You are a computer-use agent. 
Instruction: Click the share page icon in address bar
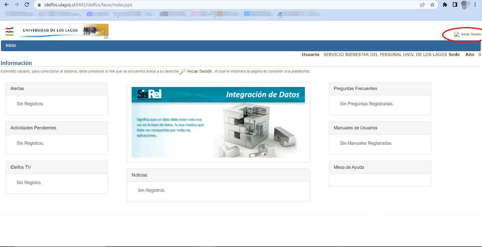423,5
